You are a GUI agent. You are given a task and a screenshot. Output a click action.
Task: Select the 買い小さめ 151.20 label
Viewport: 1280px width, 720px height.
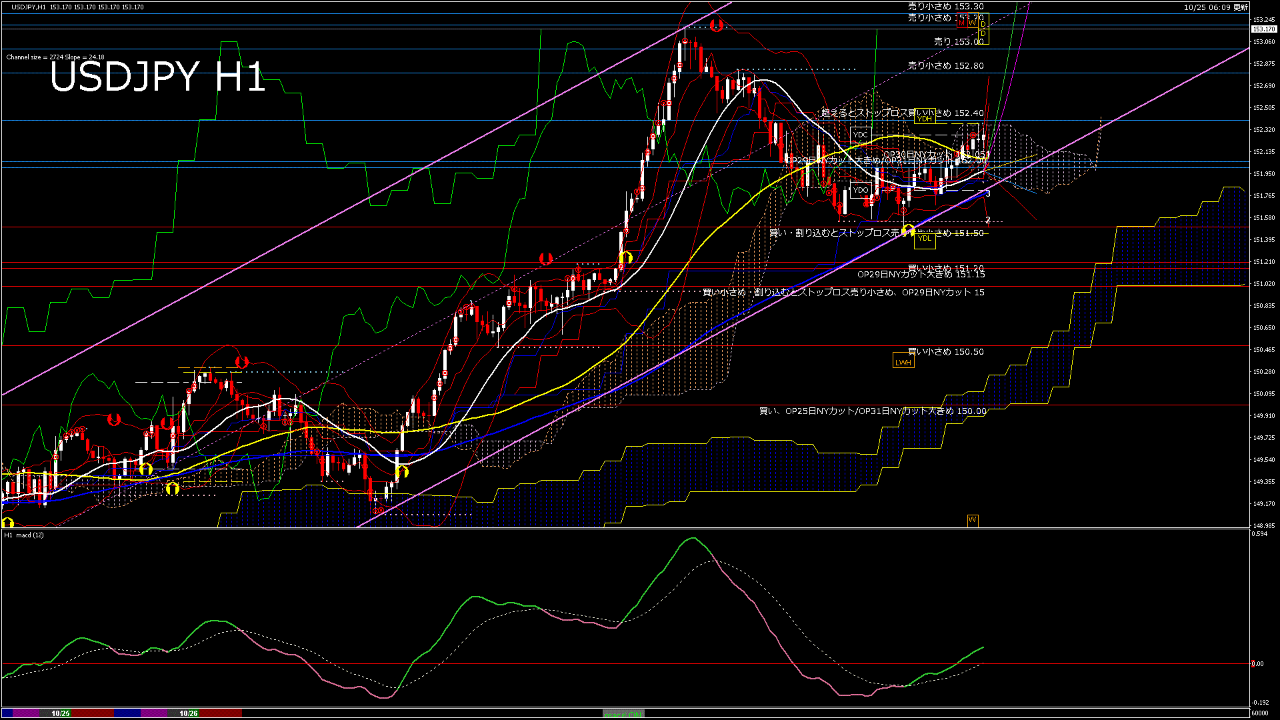pos(945,268)
